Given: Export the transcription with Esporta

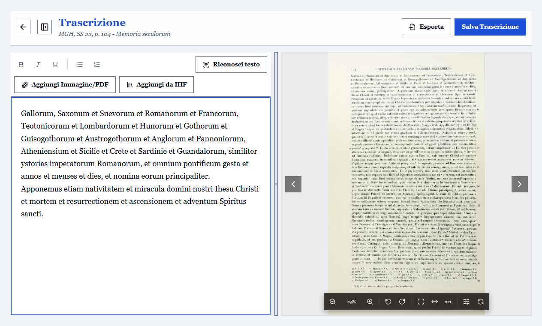Looking at the screenshot, I should coord(426,27).
